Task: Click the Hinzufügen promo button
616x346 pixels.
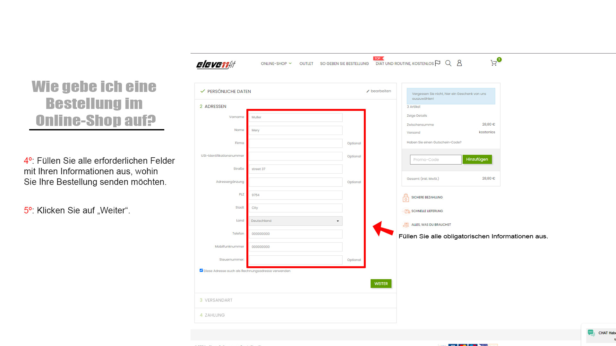Action: pyautogui.click(x=477, y=159)
